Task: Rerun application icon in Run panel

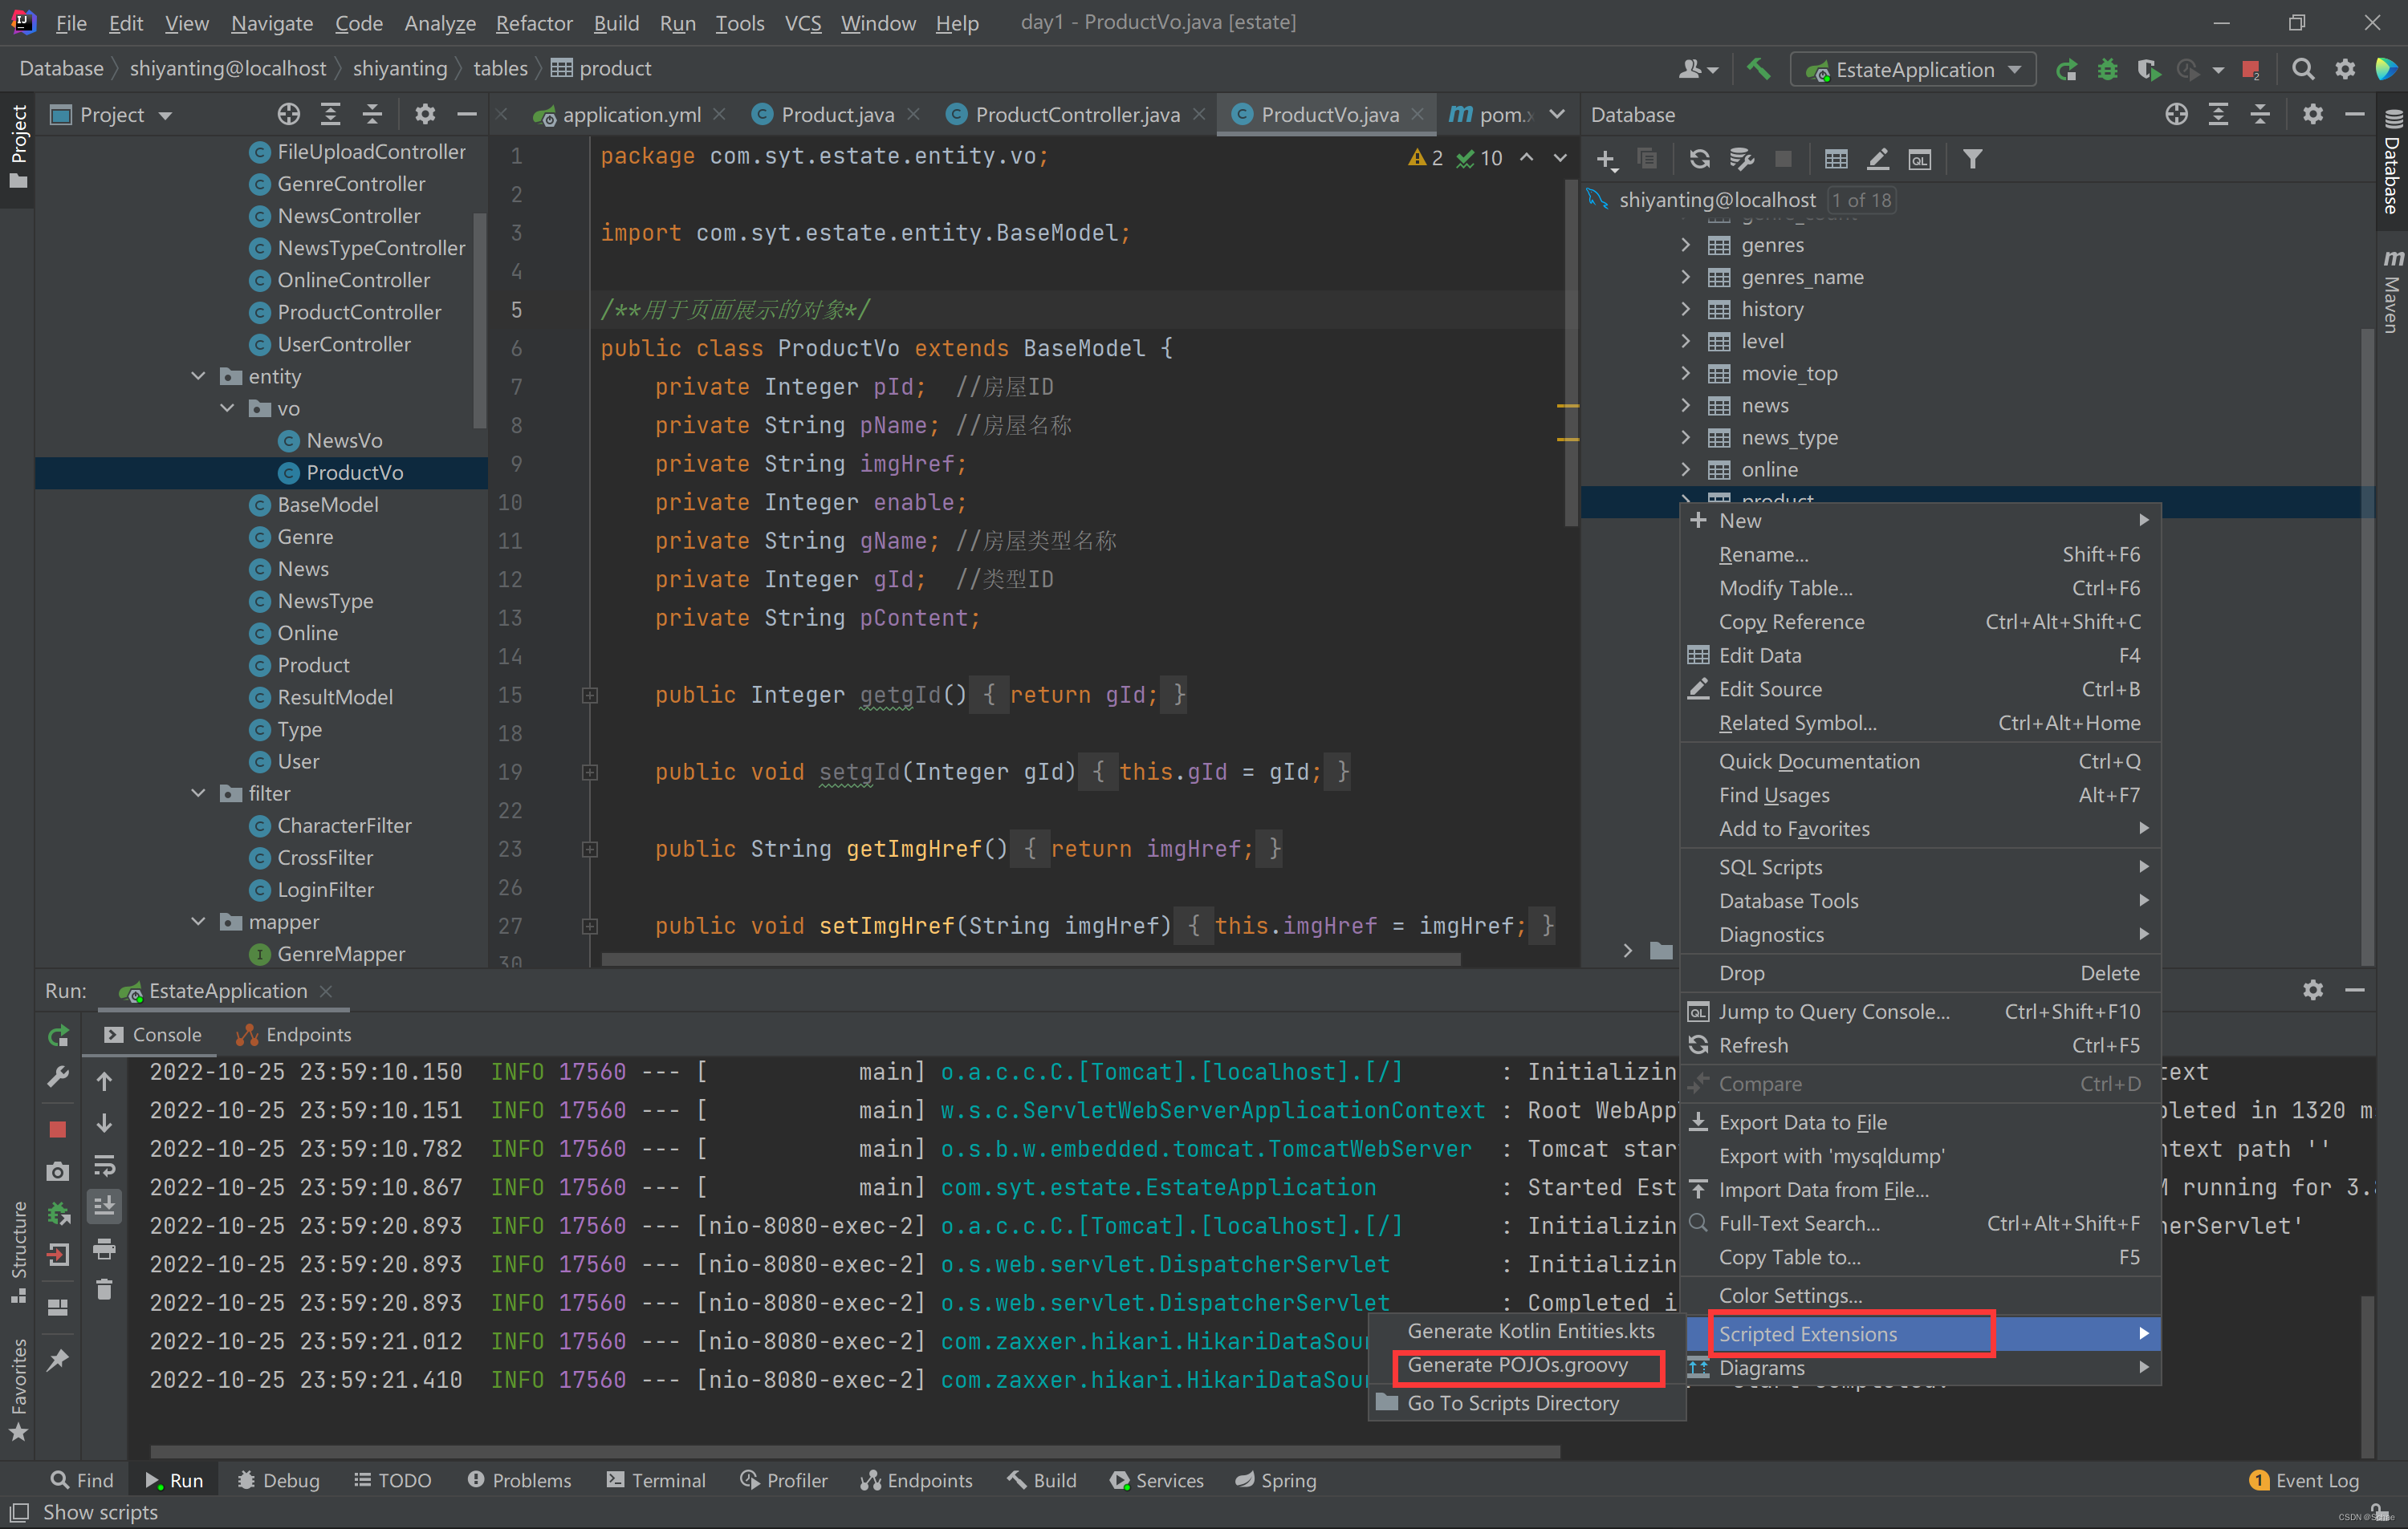Action: (58, 1036)
